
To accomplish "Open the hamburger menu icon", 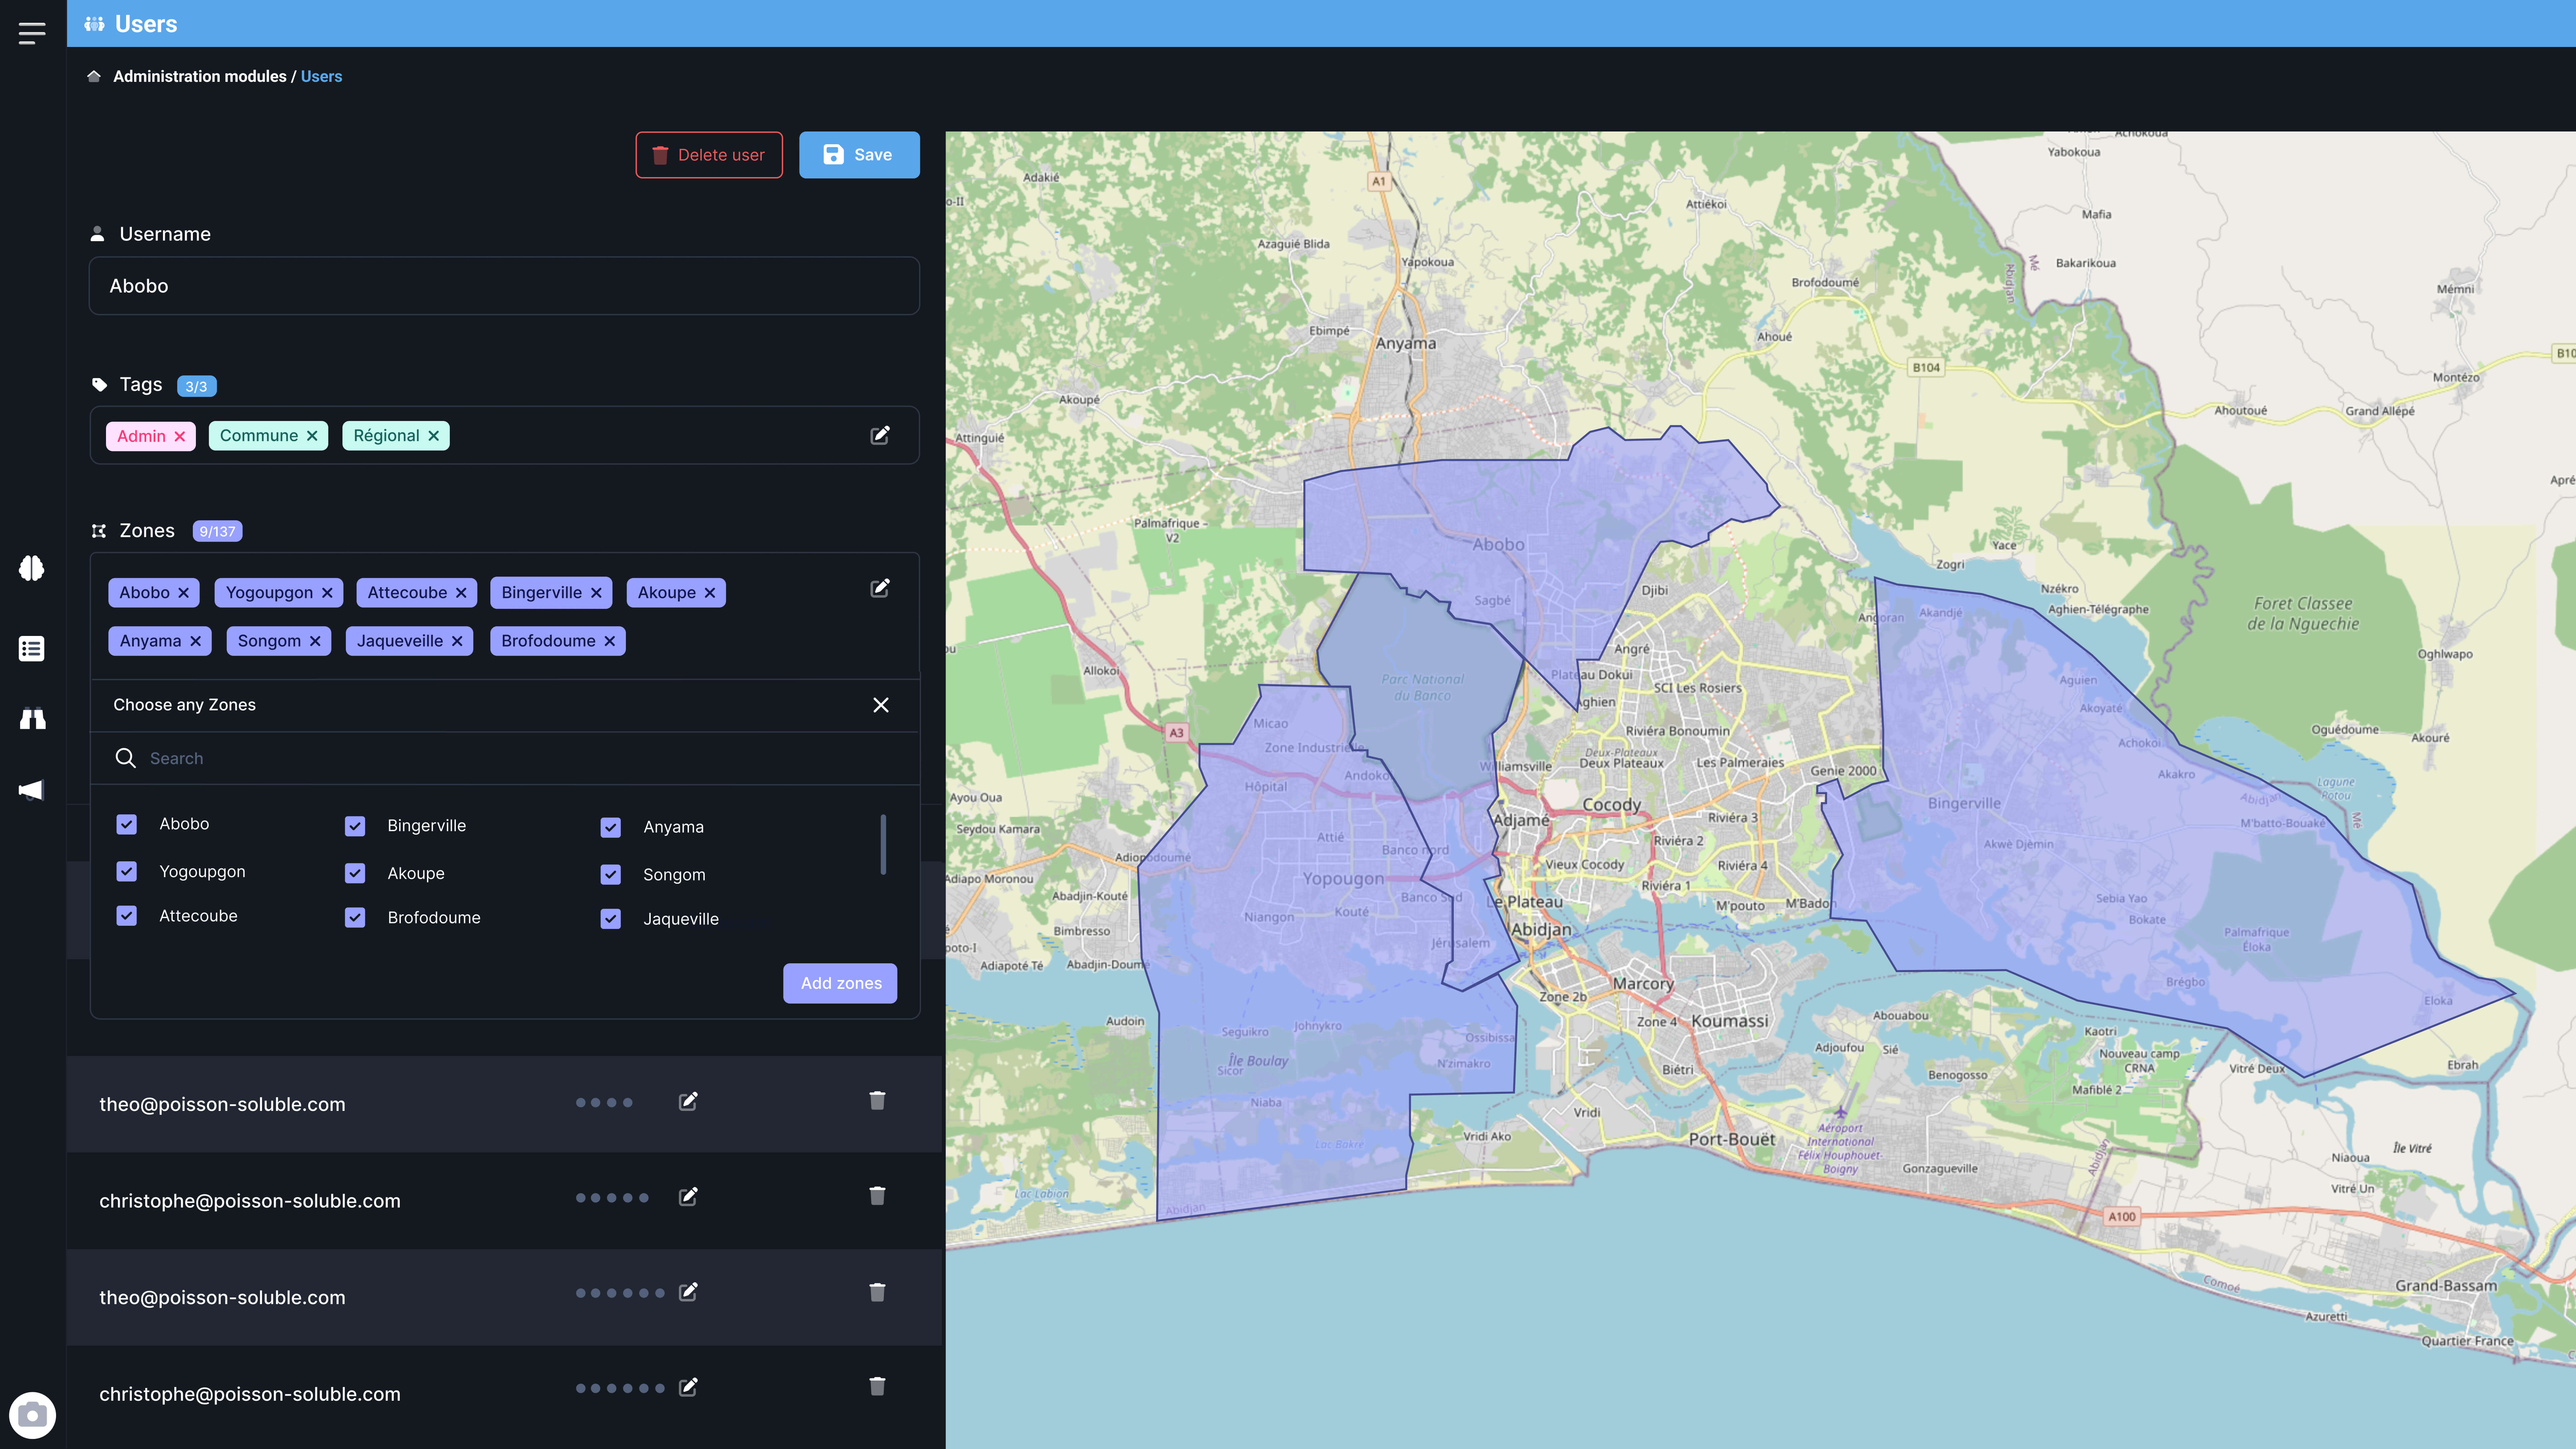I will (x=32, y=33).
